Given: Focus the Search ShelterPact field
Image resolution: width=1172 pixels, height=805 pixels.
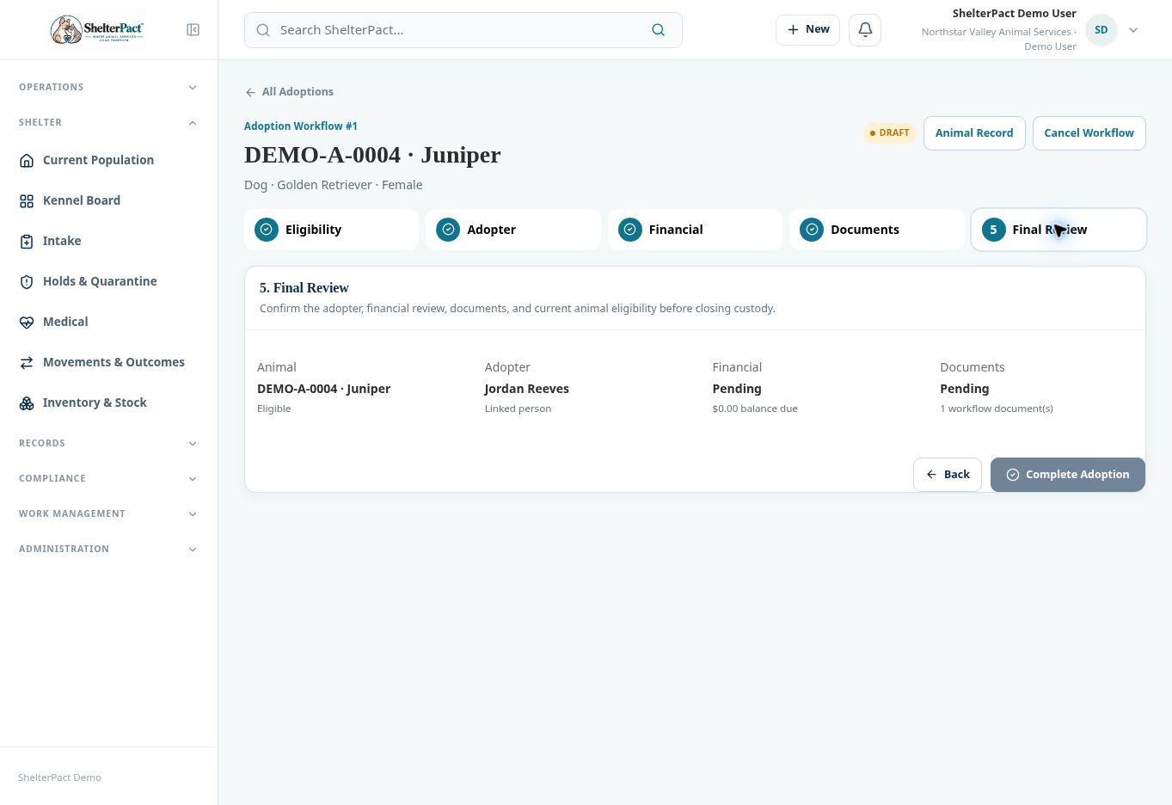Looking at the screenshot, I should (463, 30).
